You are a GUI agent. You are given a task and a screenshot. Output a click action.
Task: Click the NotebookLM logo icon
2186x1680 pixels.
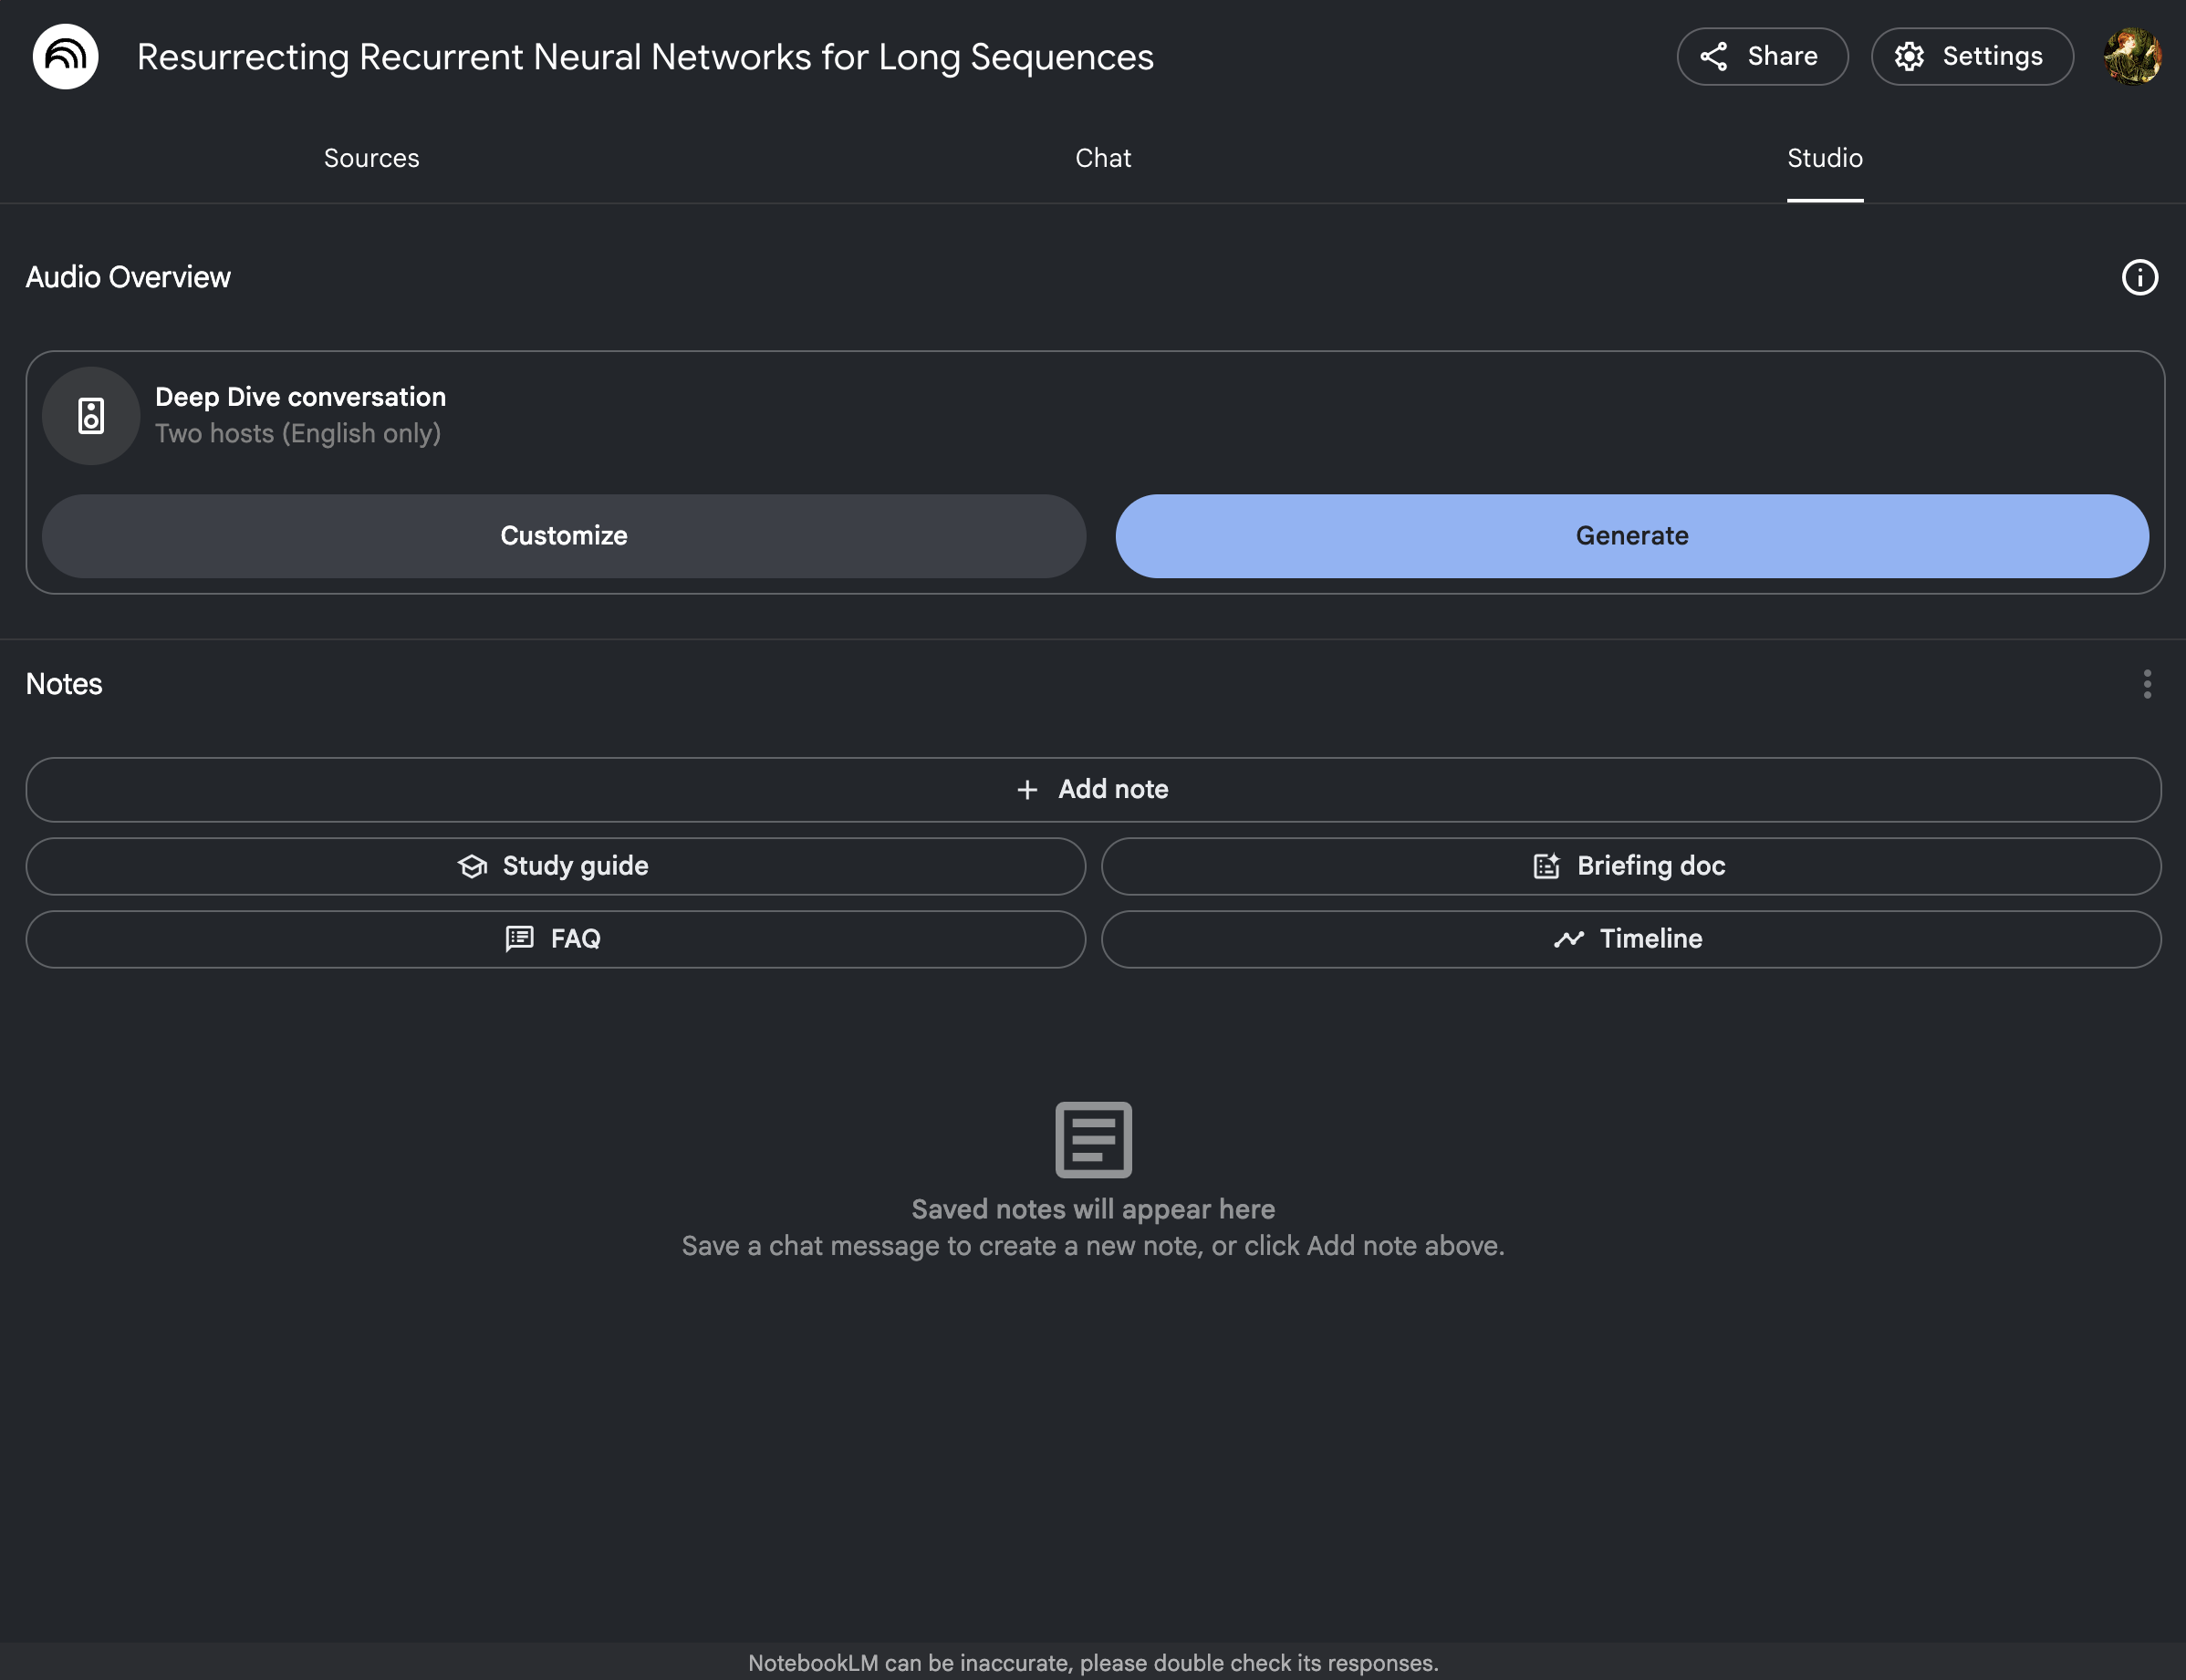pos(65,57)
